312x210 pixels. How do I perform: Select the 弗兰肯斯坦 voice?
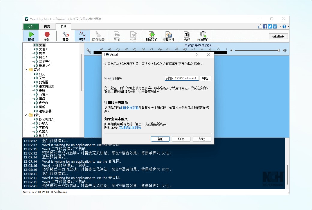click(46, 86)
